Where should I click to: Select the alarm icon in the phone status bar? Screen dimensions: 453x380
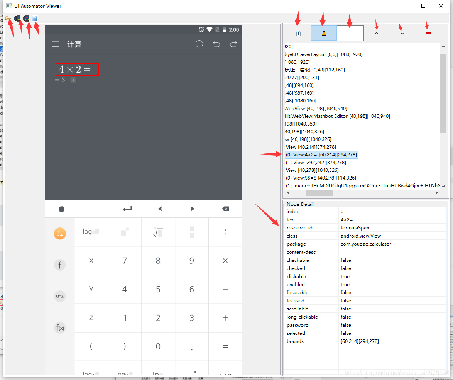click(x=201, y=29)
